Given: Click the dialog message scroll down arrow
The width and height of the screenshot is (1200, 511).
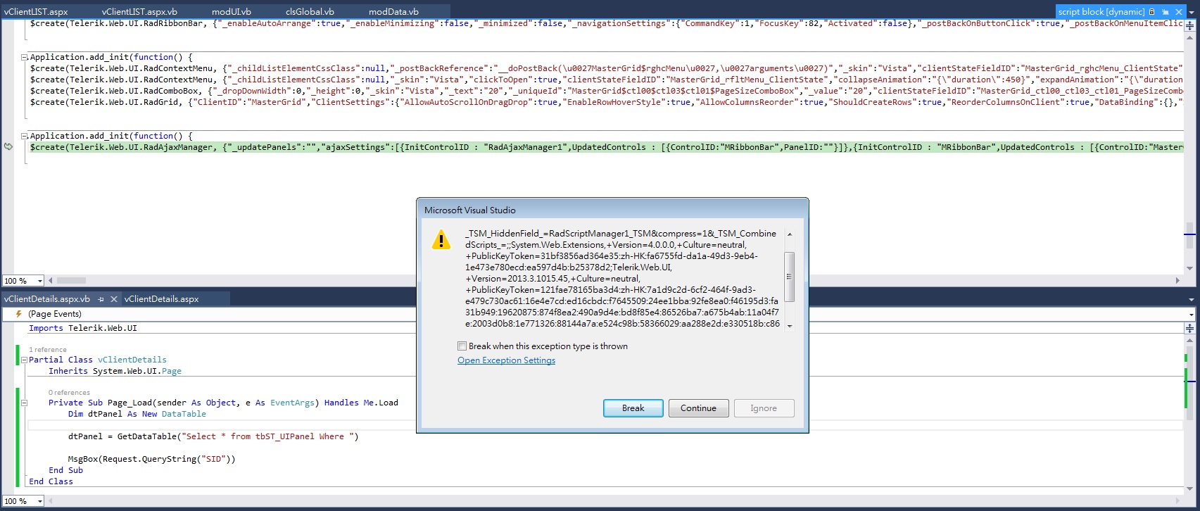Looking at the screenshot, I should [x=789, y=326].
